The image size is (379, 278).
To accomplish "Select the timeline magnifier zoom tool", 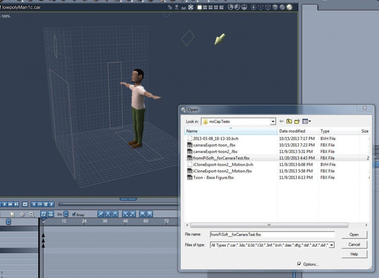I will [31, 214].
